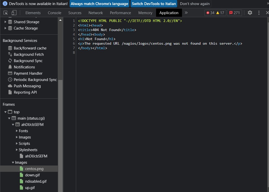269x192 pixels.
Task: Switch to the Console tab
Action: 54,13
